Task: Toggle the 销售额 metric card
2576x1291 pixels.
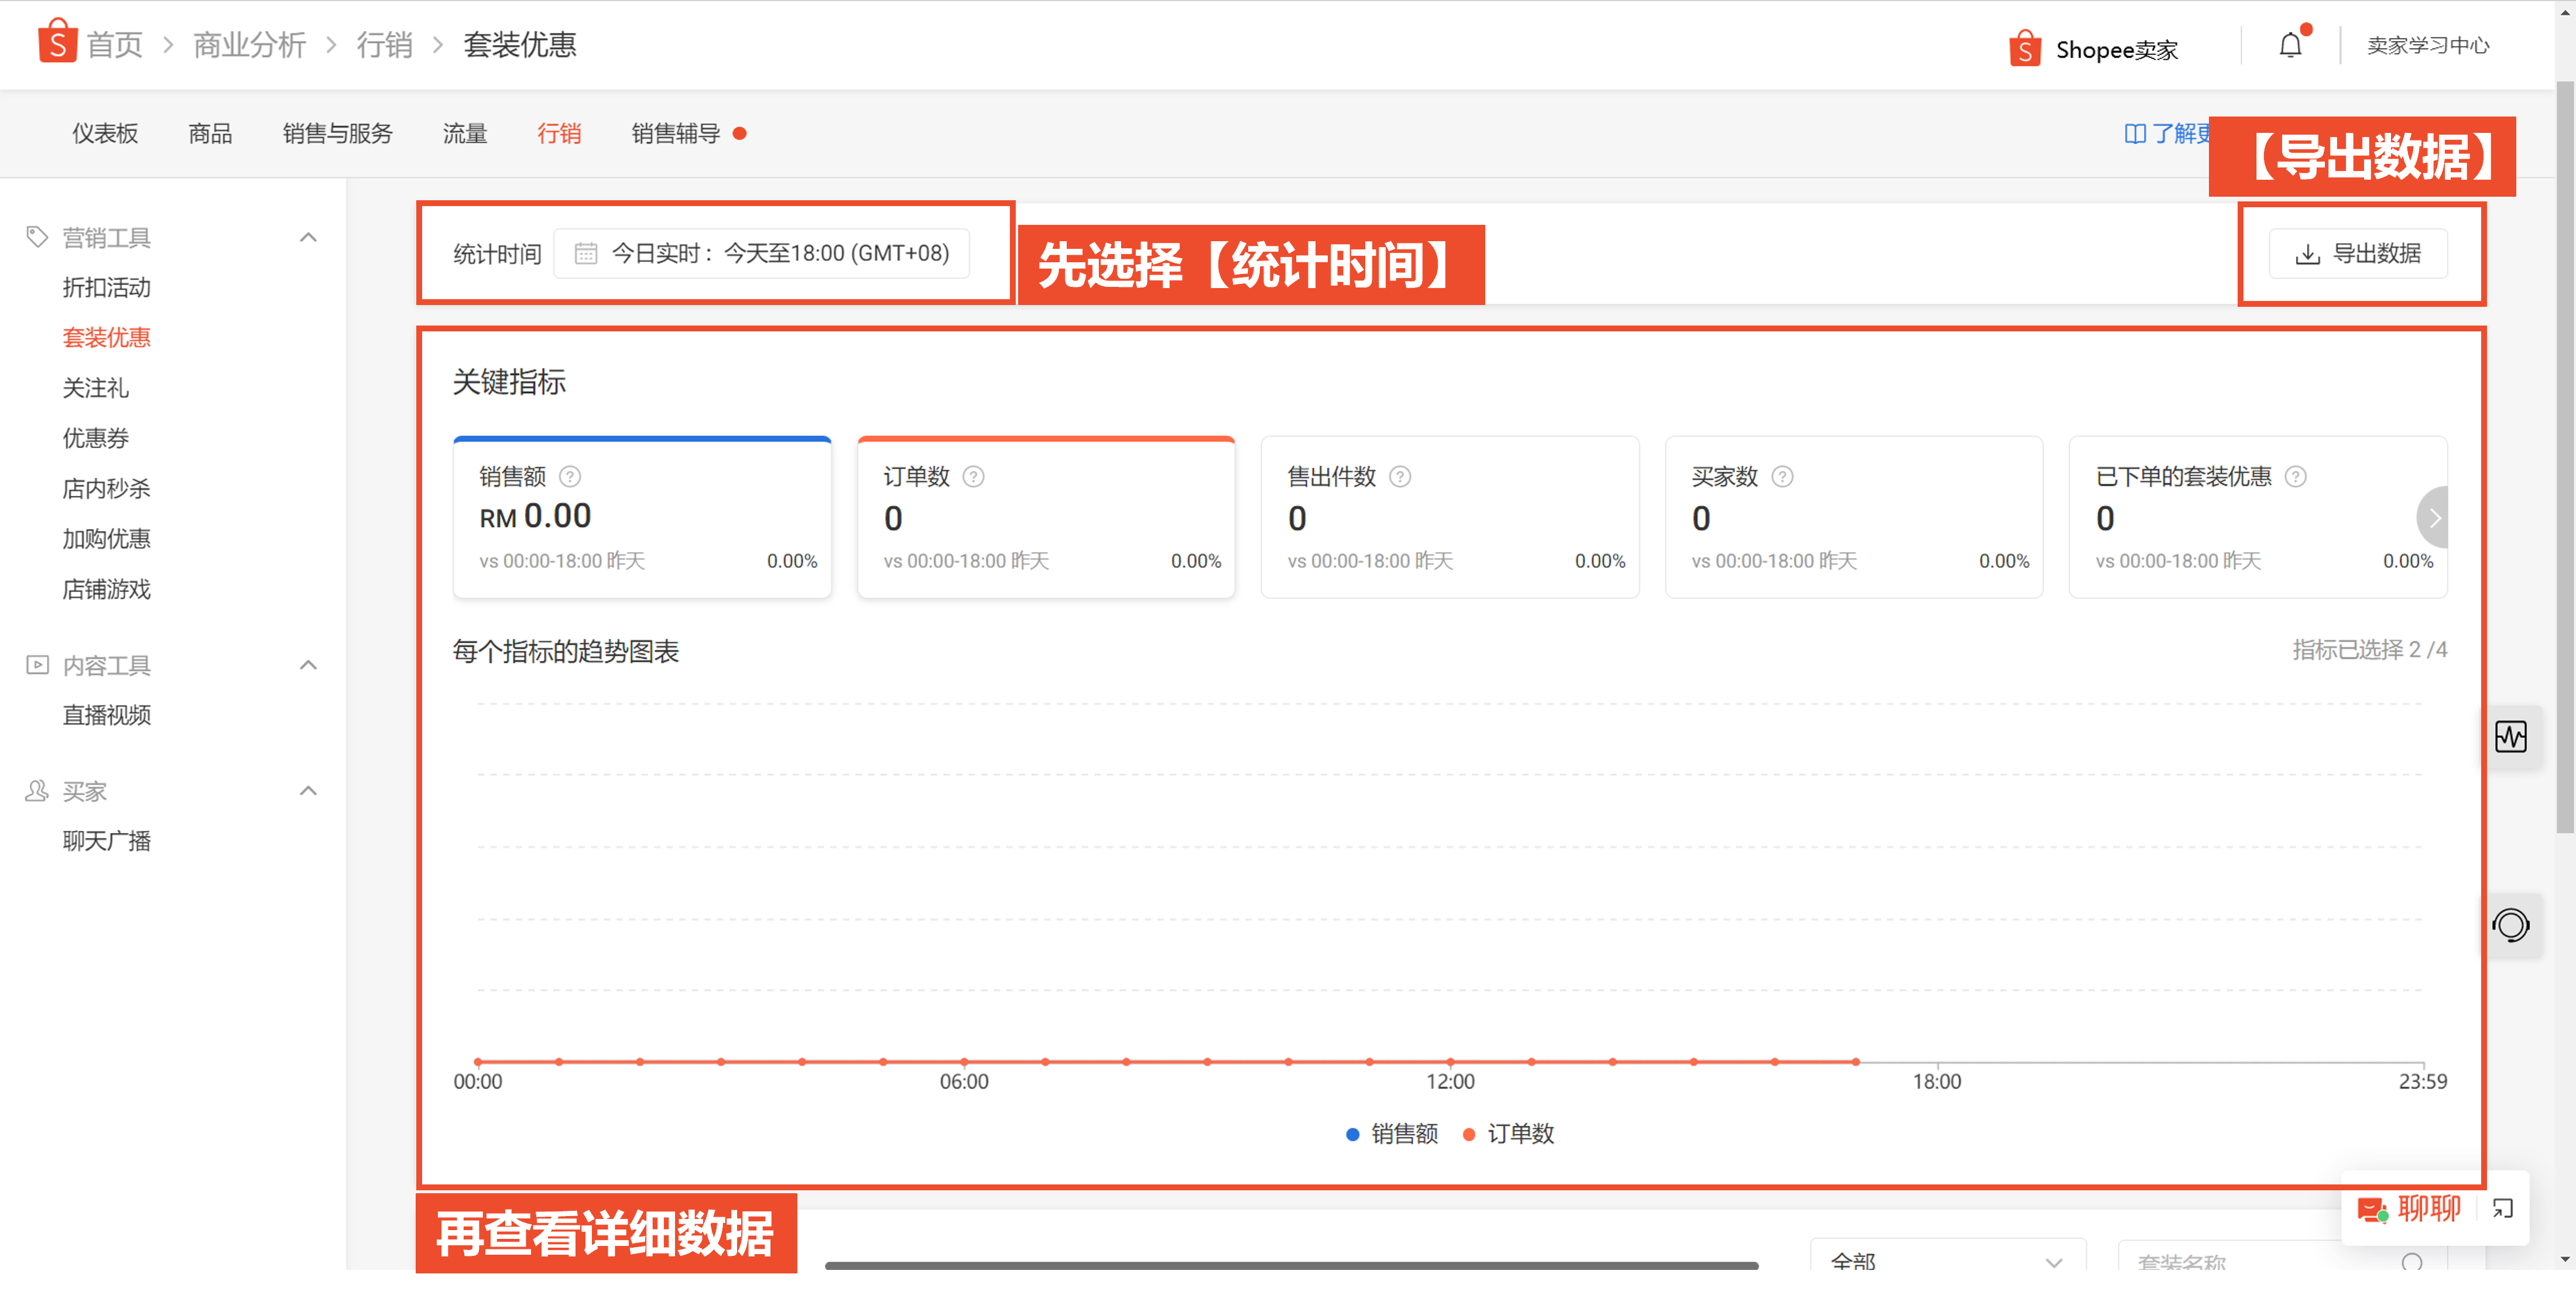Action: (642, 517)
